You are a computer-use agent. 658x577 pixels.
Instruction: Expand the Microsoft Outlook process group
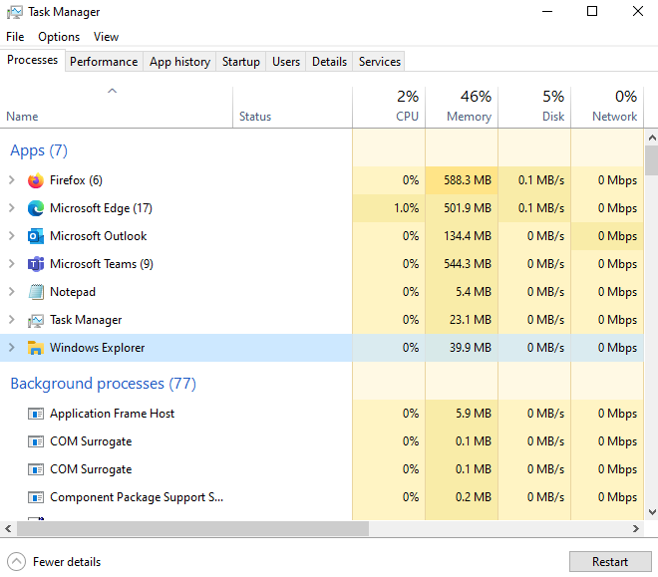point(12,236)
